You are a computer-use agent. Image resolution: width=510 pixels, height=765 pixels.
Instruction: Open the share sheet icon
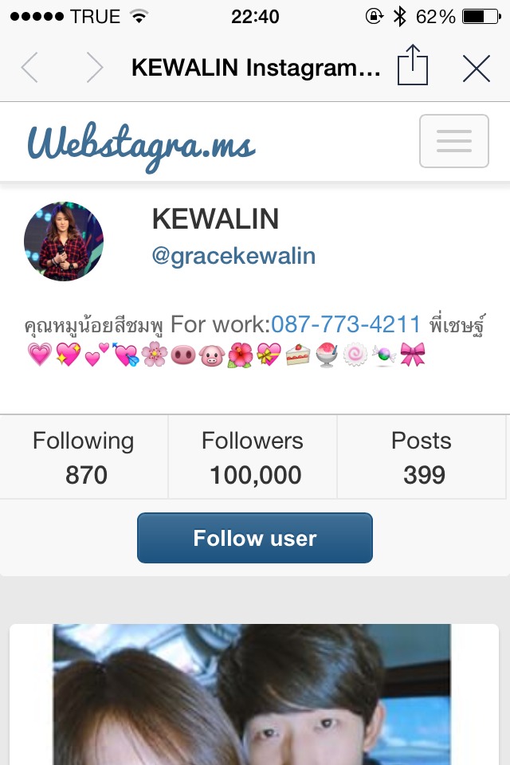click(413, 65)
